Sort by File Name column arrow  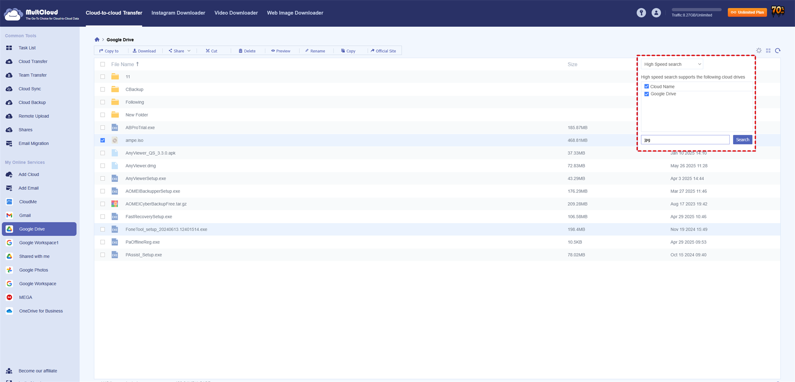pyautogui.click(x=138, y=64)
